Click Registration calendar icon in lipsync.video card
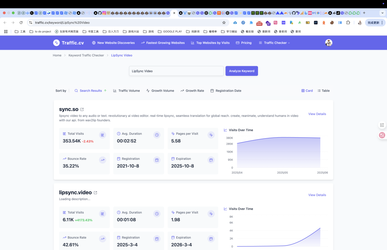 pos(157,239)
